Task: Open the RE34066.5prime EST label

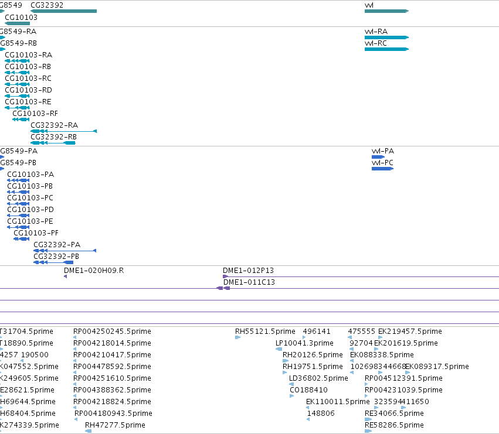Action: (x=394, y=414)
